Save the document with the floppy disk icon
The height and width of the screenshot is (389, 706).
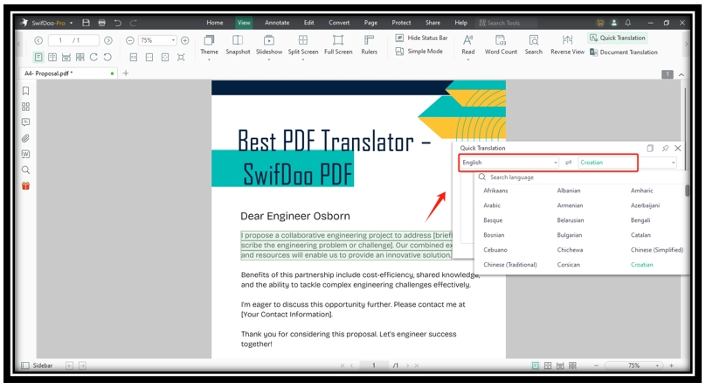[x=86, y=23]
